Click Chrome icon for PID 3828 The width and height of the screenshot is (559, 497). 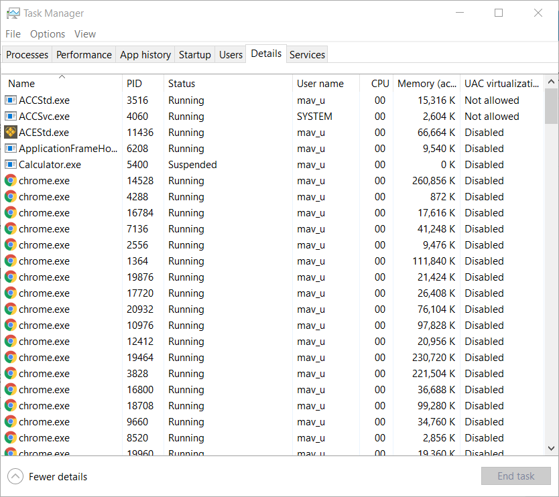pos(11,373)
